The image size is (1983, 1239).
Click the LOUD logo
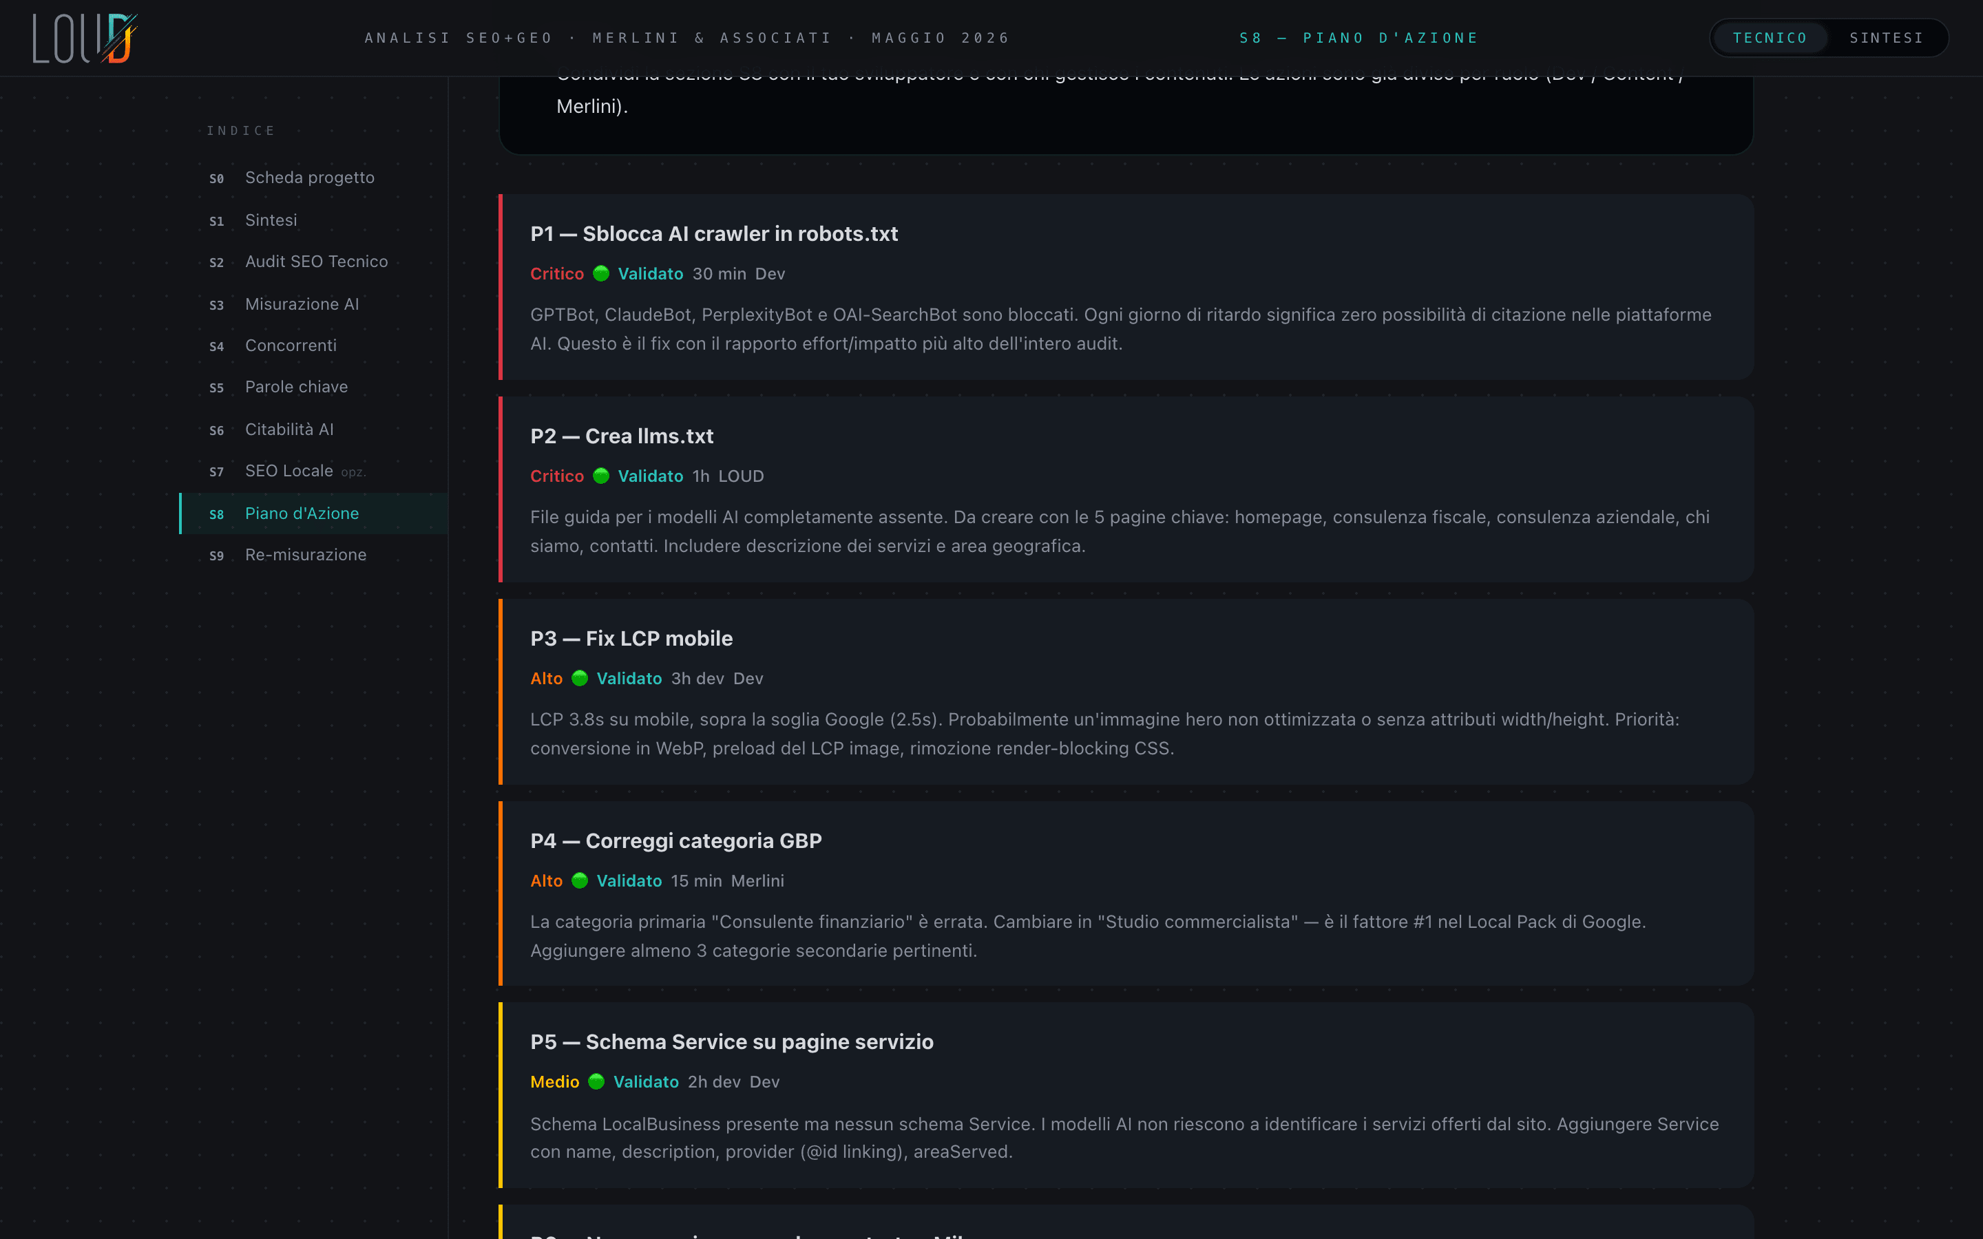(85, 38)
